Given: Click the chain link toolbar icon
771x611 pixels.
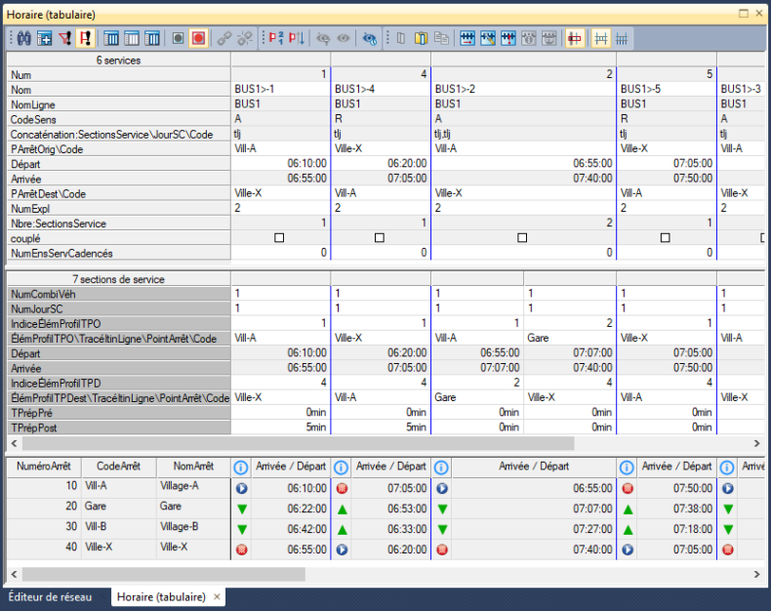Looking at the screenshot, I should click(224, 38).
